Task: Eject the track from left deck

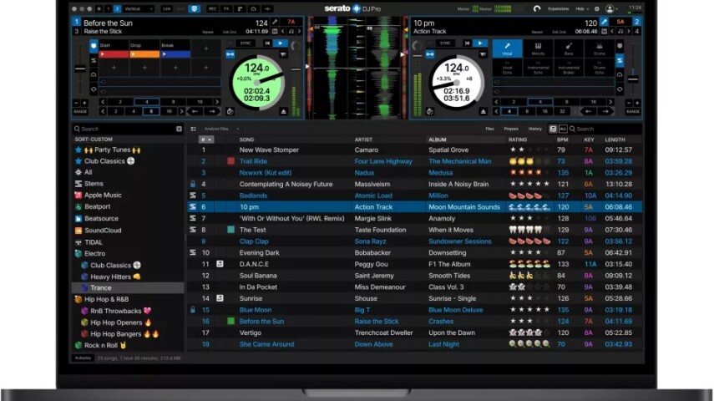Action: (283, 111)
